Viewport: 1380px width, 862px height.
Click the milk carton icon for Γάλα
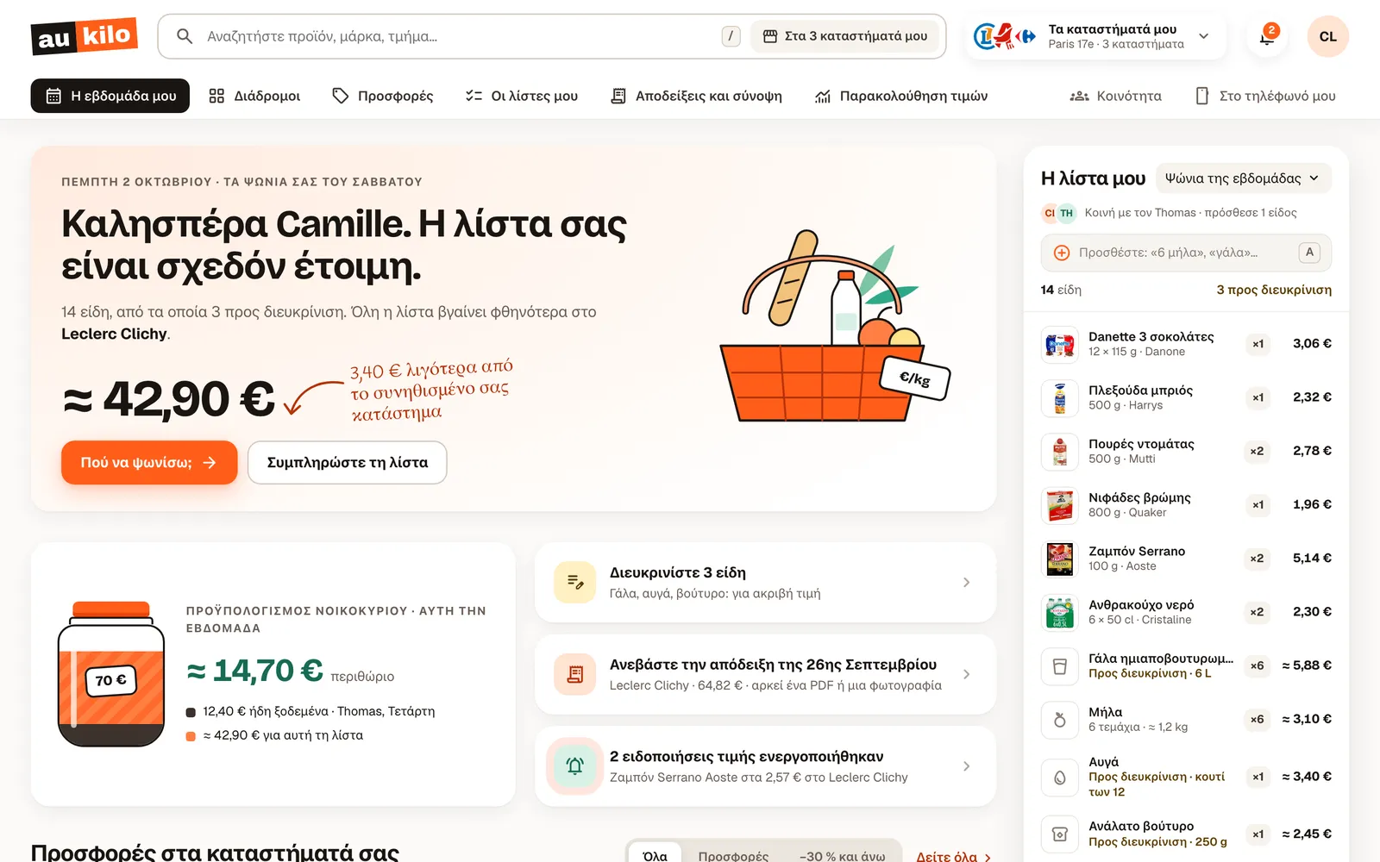[x=1060, y=665]
